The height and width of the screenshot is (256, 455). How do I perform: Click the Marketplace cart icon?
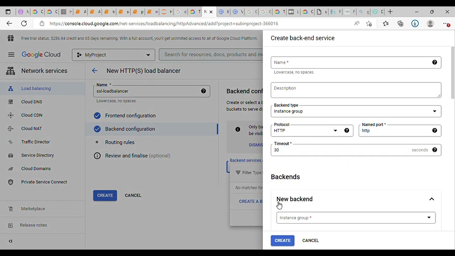coord(11,209)
